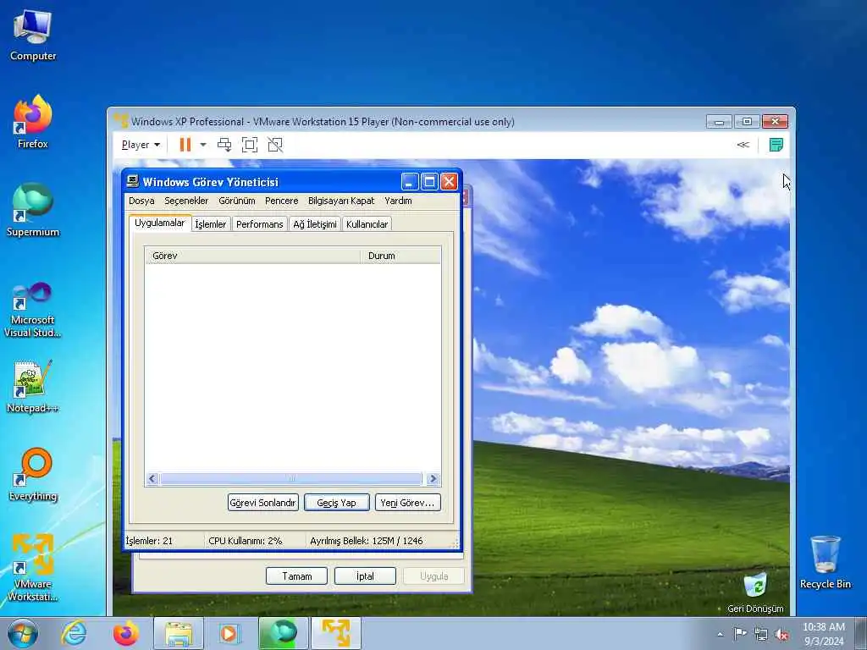Enter full screen mode in VMware Player
The width and height of the screenshot is (867, 650).
pos(250,145)
